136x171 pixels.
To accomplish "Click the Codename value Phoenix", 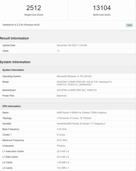I will [61, 146].
